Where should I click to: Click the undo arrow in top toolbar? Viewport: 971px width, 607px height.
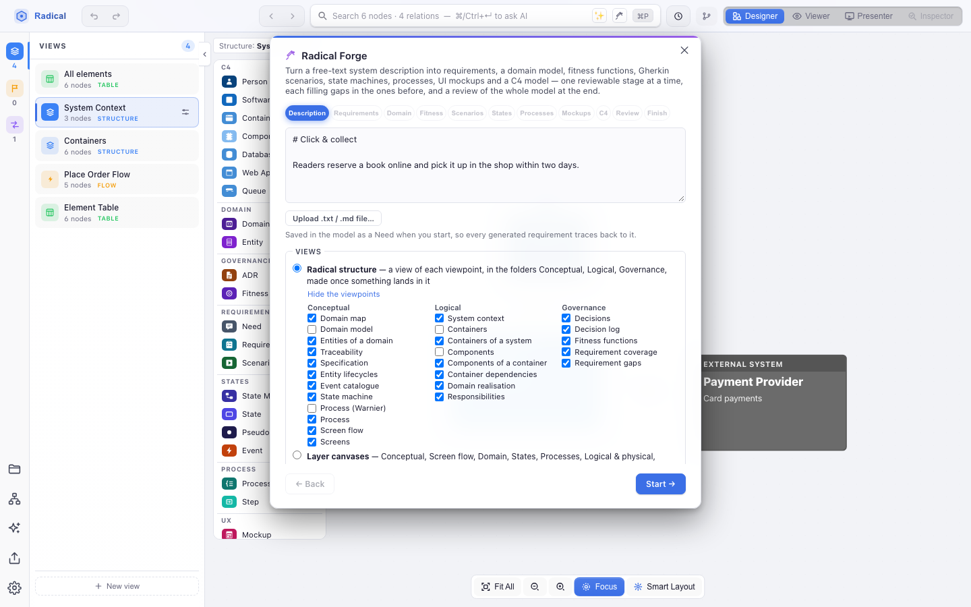(94, 16)
